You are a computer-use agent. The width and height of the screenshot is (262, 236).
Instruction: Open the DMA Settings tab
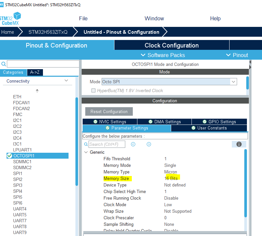coord(164,122)
